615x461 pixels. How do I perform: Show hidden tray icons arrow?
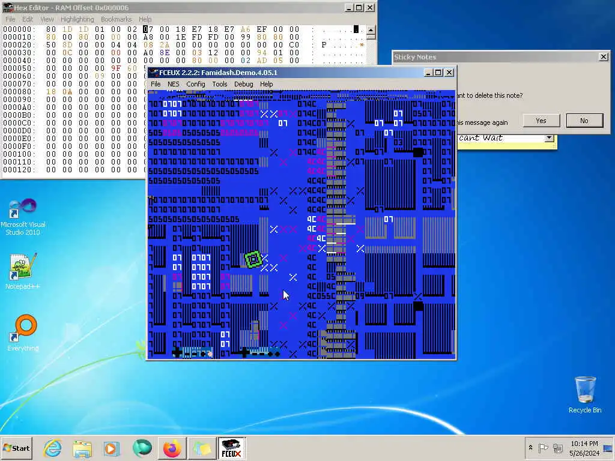pyautogui.click(x=531, y=448)
